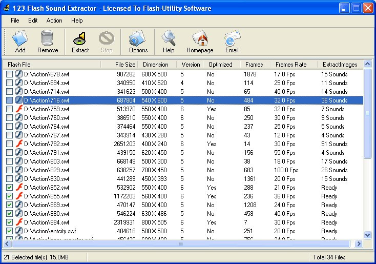Screen dimensions: 376x264
Task: Click the file icon for 829.swf
Action: 19,170
